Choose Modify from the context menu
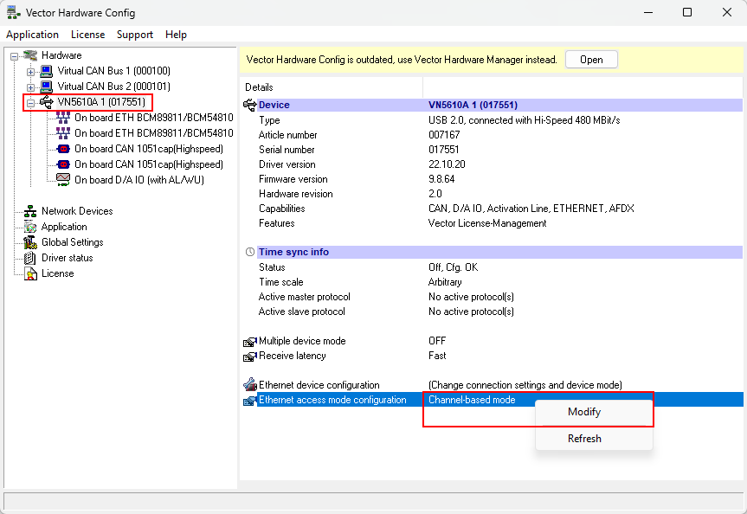Screen dimensions: 747x514 click(x=594, y=412)
